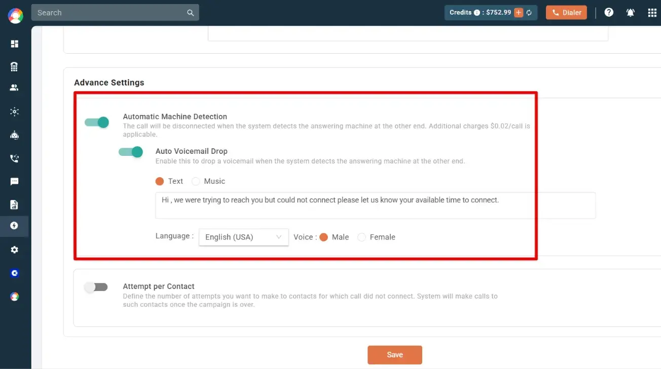661x369 pixels.
Task: Select the highlighted lightning campaign icon
Action: coord(15,226)
